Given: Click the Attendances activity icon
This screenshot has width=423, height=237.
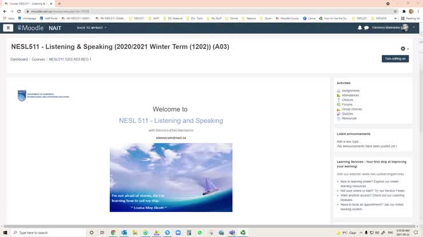Looking at the screenshot, I should (338, 95).
